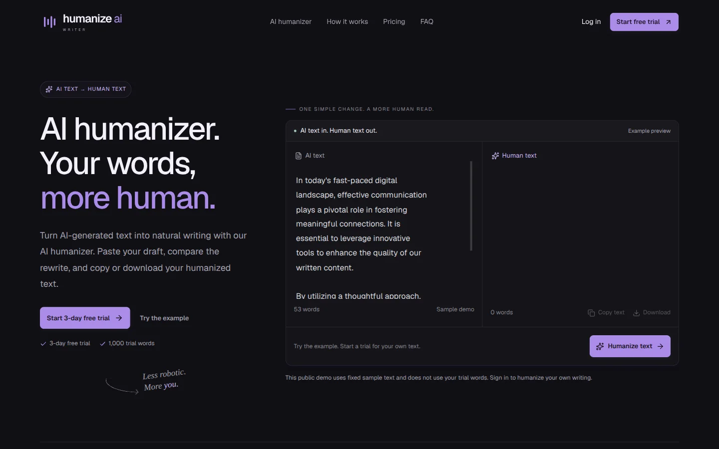Click the download icon next to Download
Screen dimensions: 719x449
[637, 313]
